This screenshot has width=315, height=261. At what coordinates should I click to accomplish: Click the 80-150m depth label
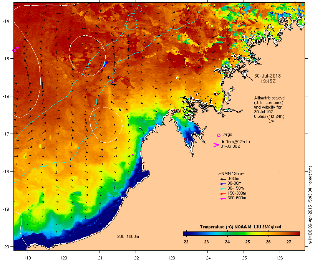tap(235, 188)
